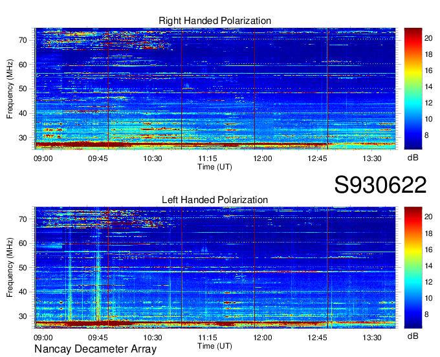440x357 pixels.
Task: Select the S930622 observation label
Action: pyautogui.click(x=380, y=185)
